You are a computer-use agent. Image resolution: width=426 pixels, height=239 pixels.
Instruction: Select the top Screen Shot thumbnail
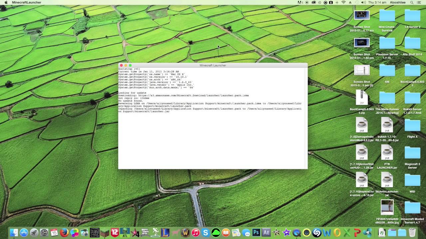[x=362, y=15]
